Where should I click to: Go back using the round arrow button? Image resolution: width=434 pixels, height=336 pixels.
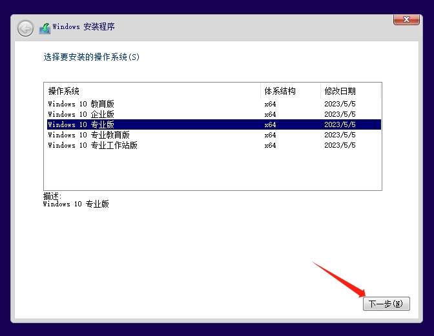click(25, 28)
